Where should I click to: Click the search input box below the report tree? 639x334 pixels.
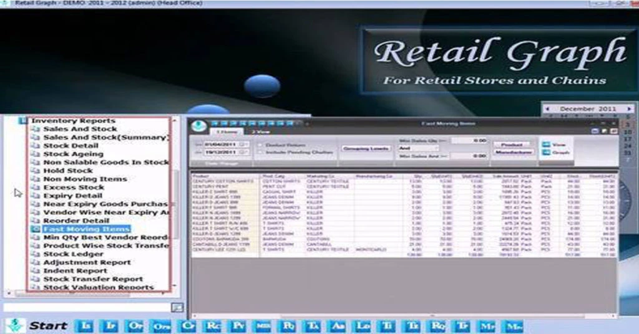87,307
